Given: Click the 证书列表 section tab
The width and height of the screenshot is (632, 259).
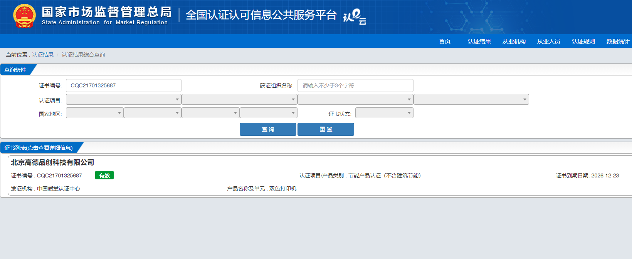Looking at the screenshot, I should point(39,148).
